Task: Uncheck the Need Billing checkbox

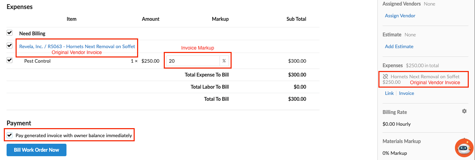Action: (x=9, y=33)
